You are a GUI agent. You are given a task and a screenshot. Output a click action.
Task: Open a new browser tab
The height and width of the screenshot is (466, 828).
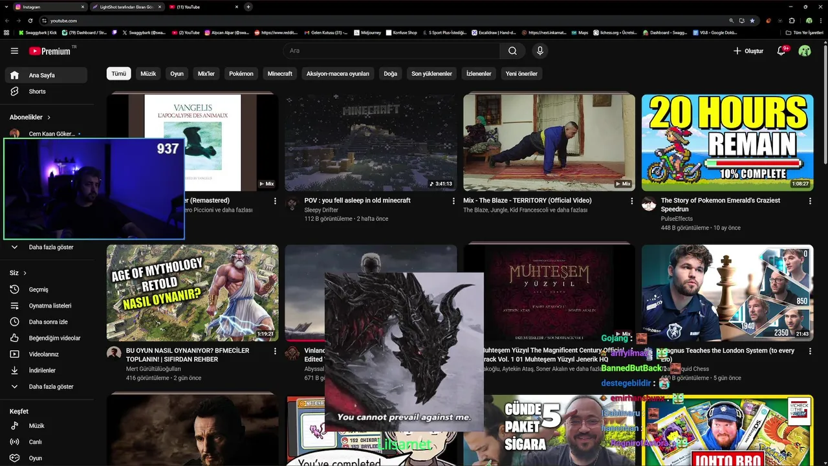coord(248,6)
